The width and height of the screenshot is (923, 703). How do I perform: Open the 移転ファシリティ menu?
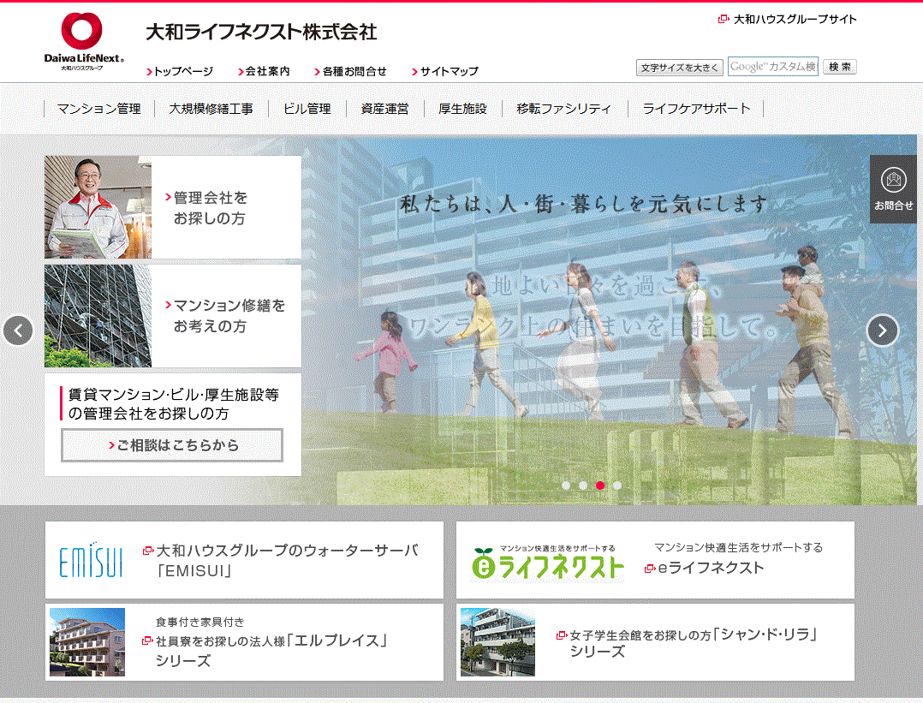tap(564, 109)
